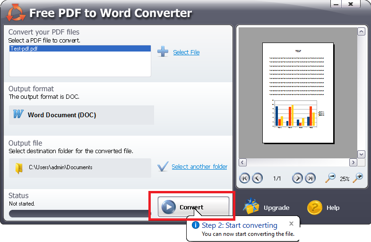Click the preview scroll left arrow
The image size is (371, 242).
tap(242, 162)
